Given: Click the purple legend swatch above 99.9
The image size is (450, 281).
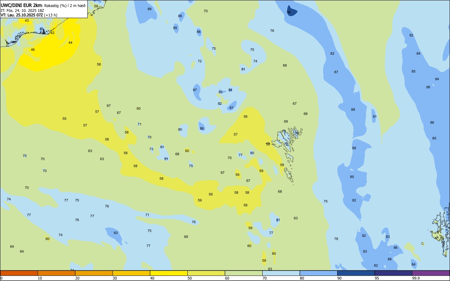Looking at the screenshot, I should [x=431, y=273].
